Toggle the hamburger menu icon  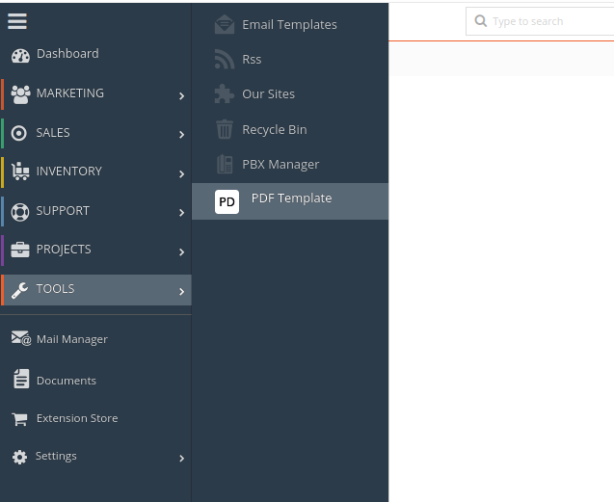click(17, 21)
